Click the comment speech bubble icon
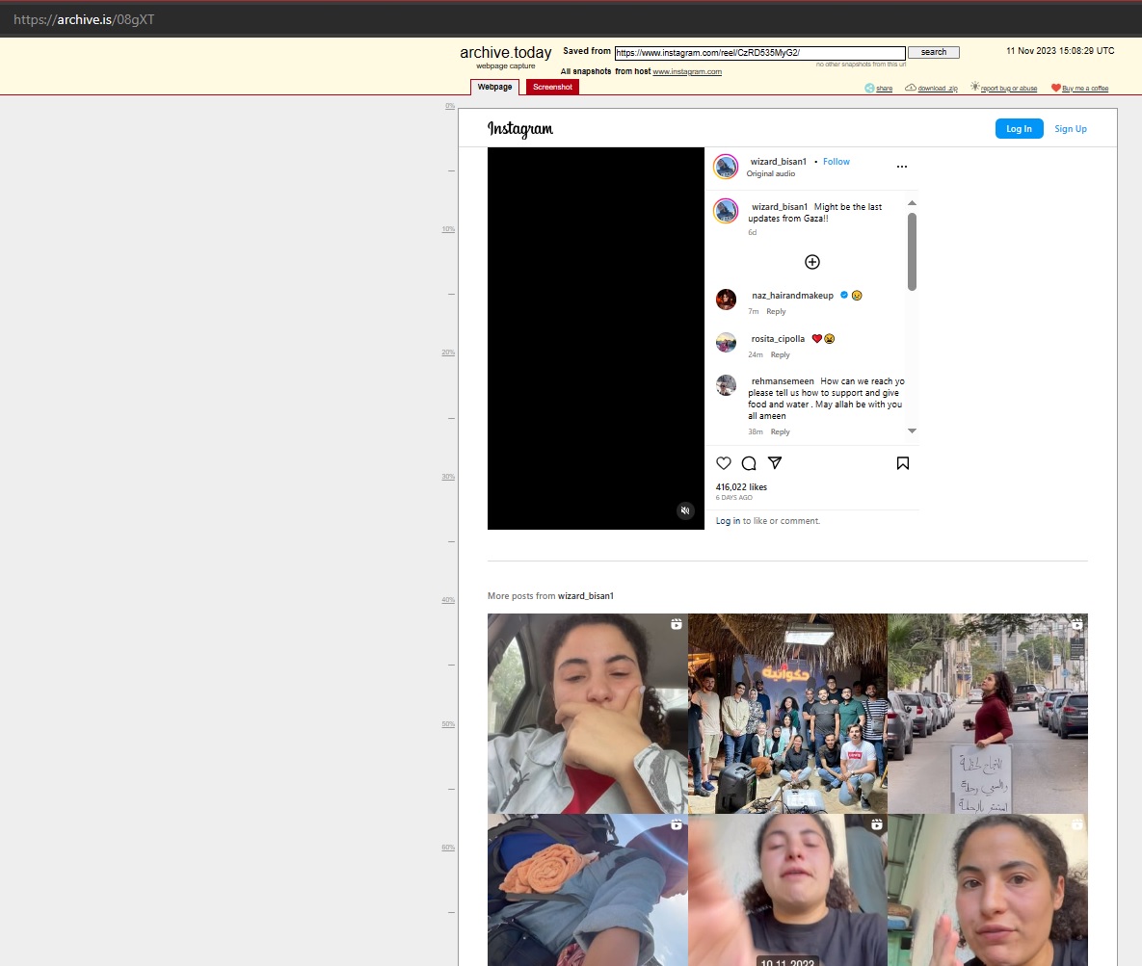This screenshot has width=1142, height=966. [x=749, y=463]
